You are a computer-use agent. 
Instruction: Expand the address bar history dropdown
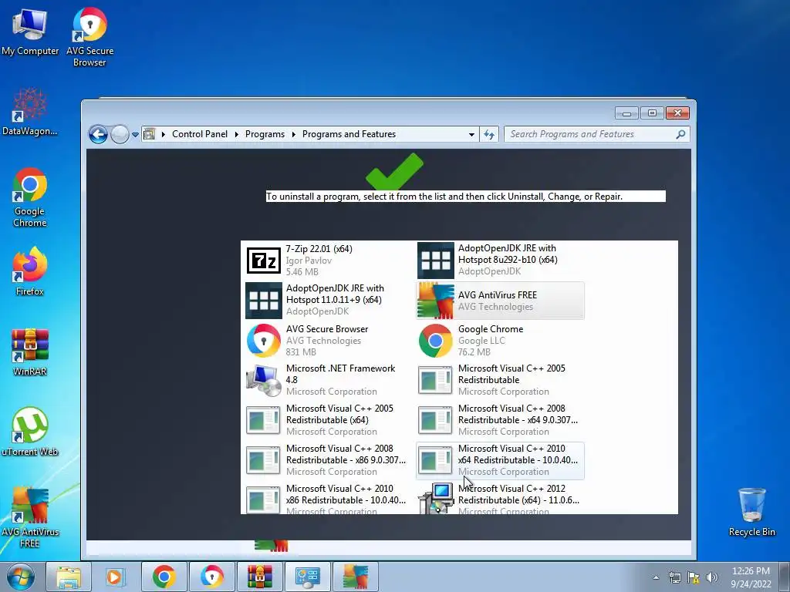471,134
